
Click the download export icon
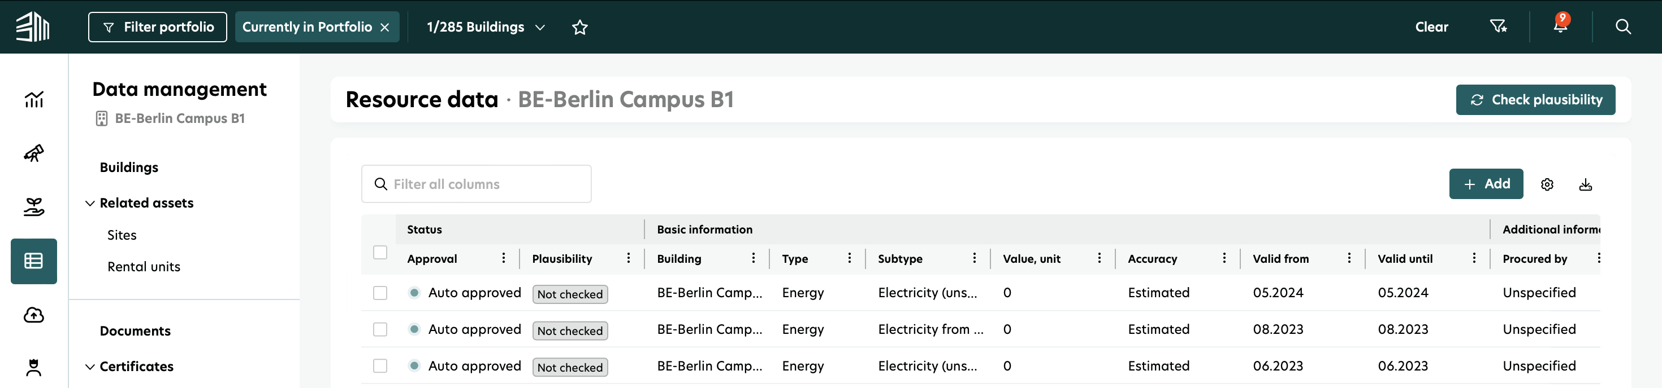1585,184
